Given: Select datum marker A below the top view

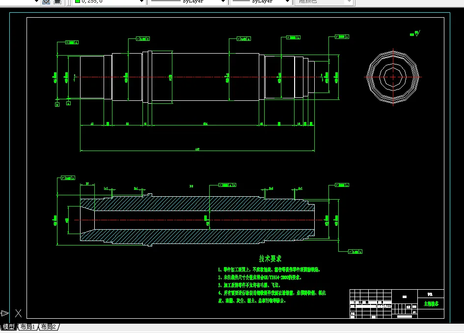Looking at the screenshot, I should click(68, 103).
